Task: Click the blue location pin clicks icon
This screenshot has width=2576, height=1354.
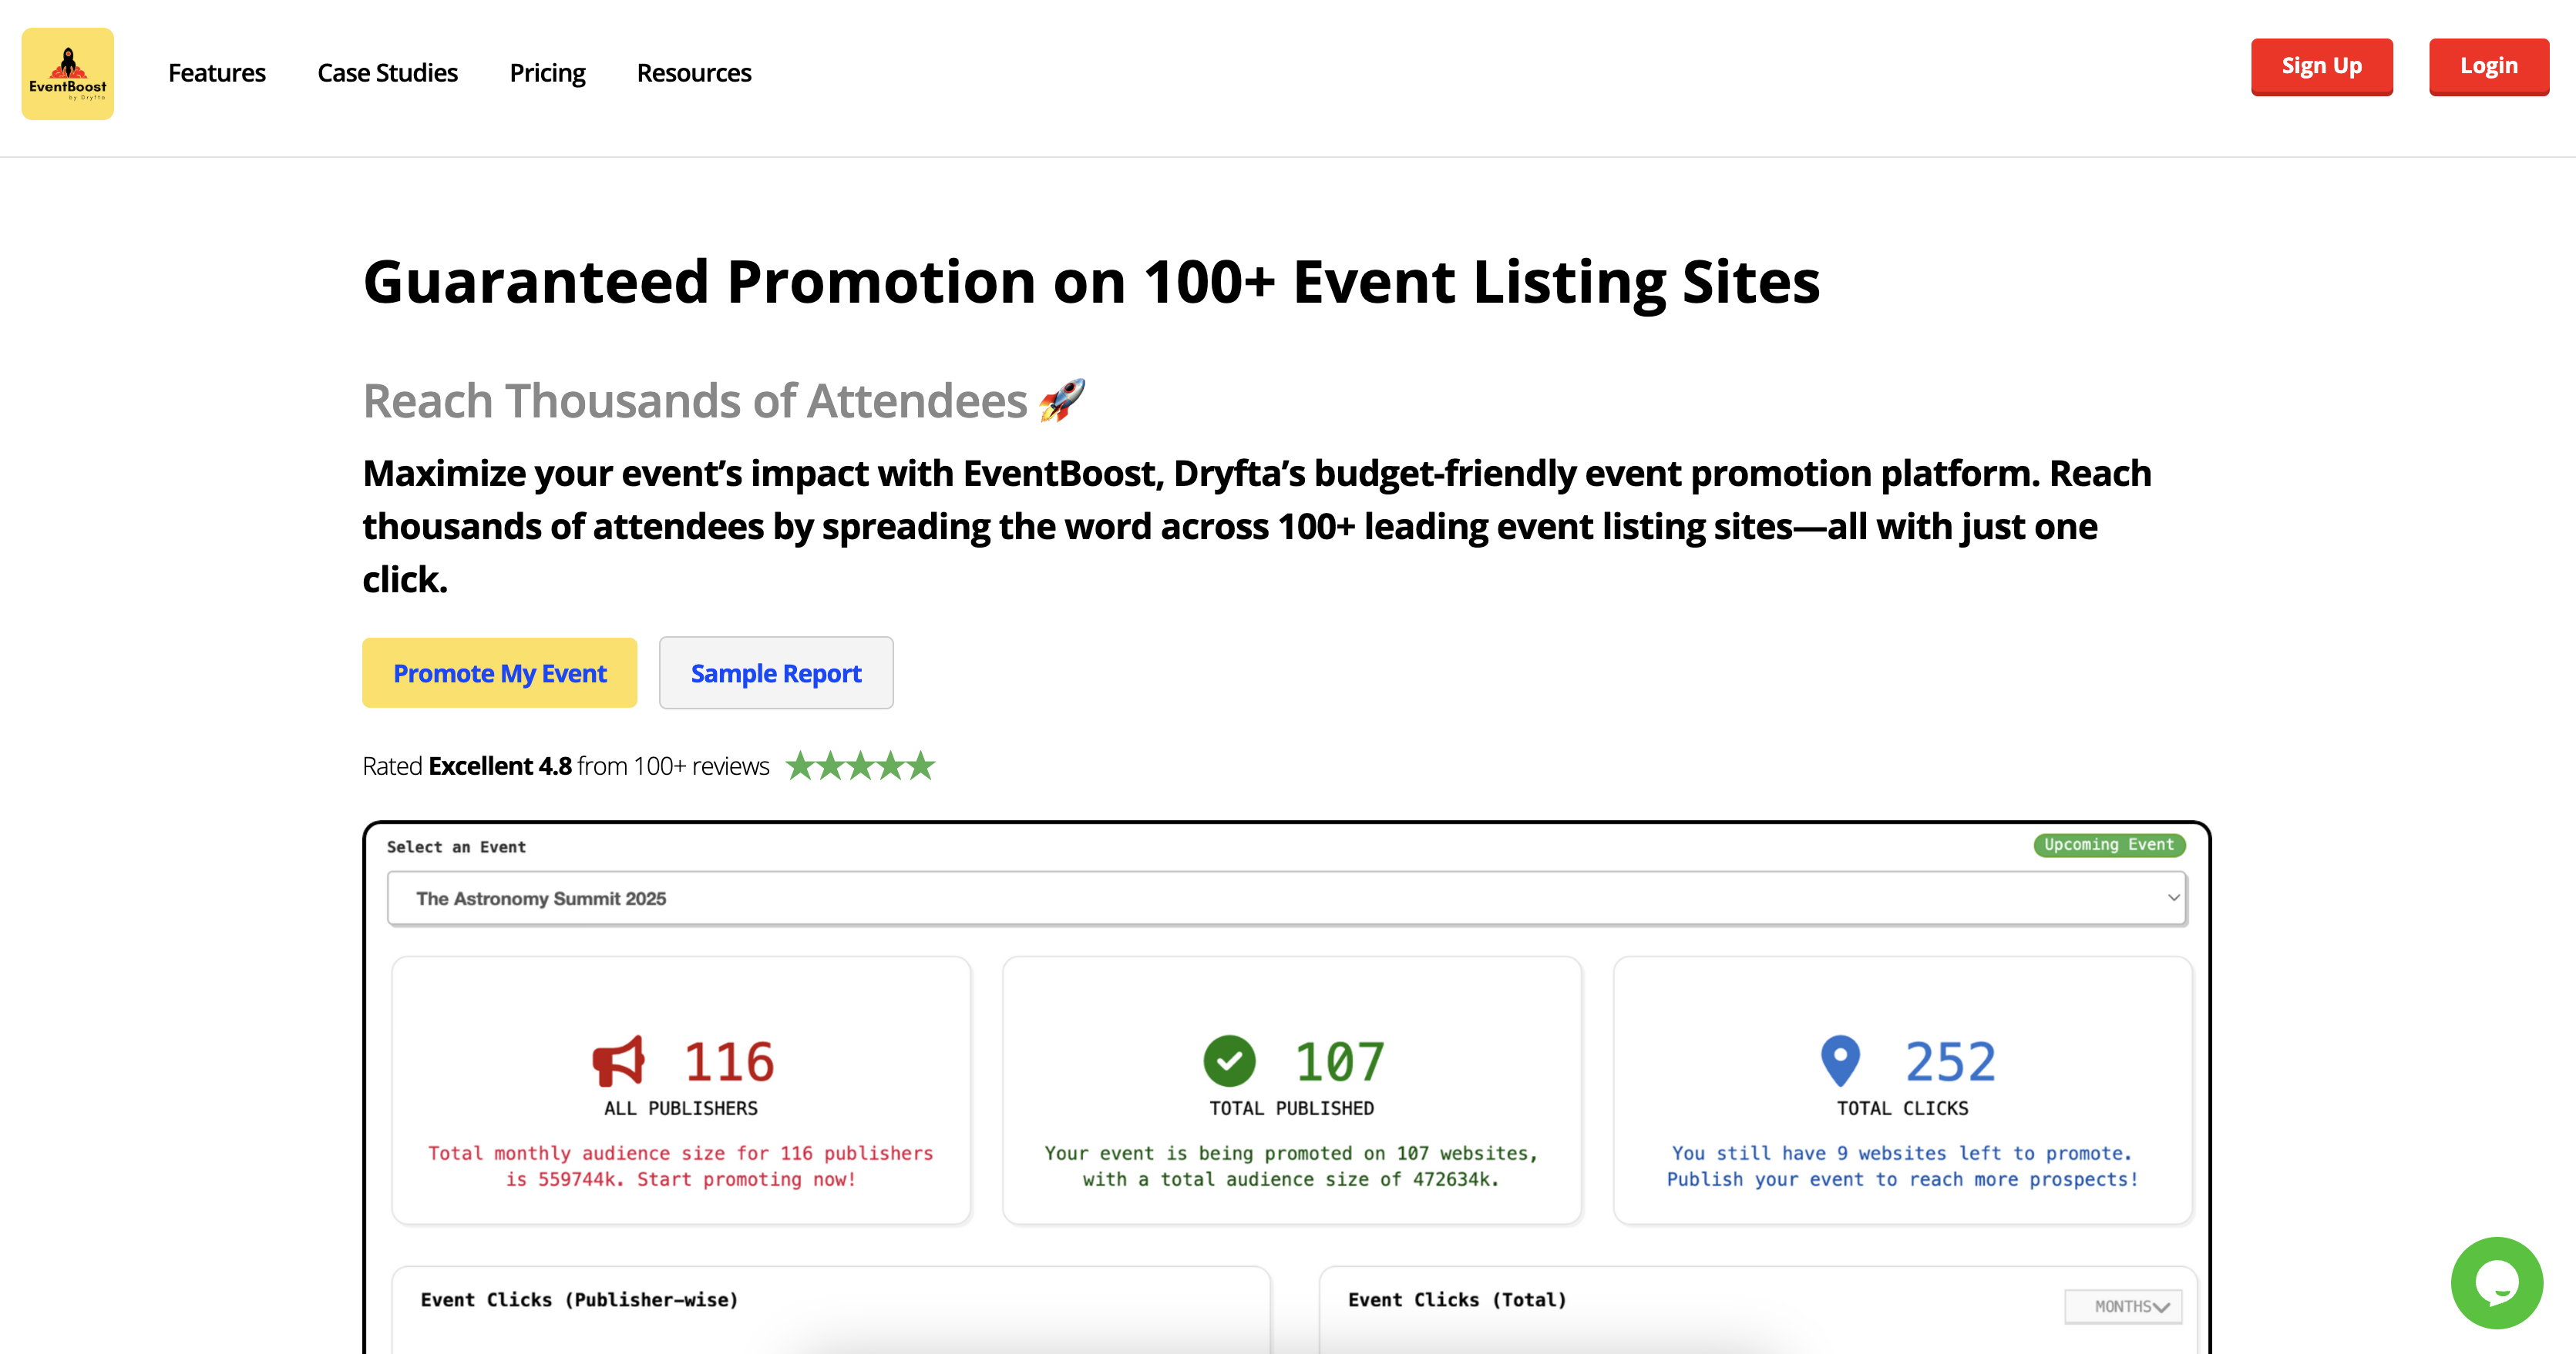Action: click(x=1840, y=1062)
